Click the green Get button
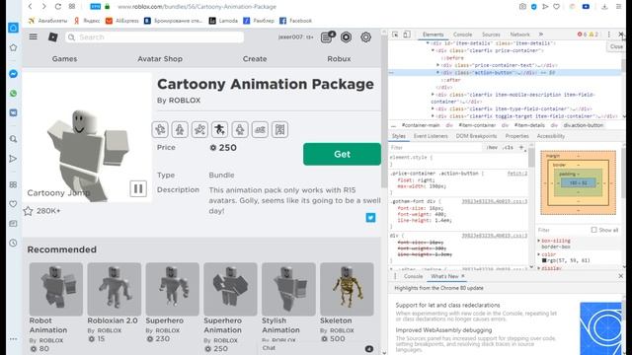The height and width of the screenshot is (355, 632). (342, 154)
